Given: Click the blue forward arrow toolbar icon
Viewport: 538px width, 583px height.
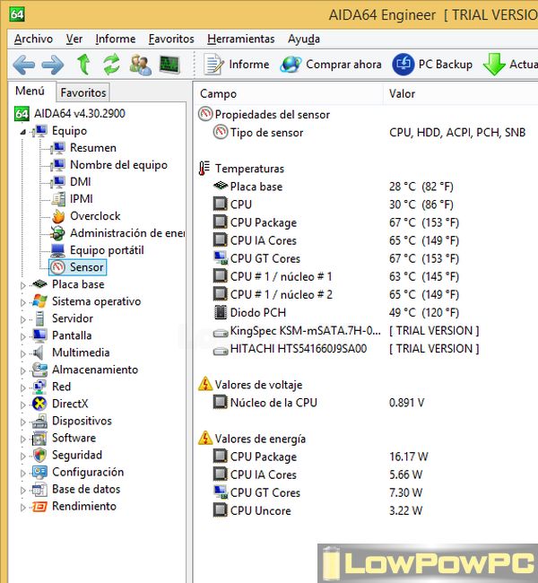Looking at the screenshot, I should pyautogui.click(x=52, y=65).
